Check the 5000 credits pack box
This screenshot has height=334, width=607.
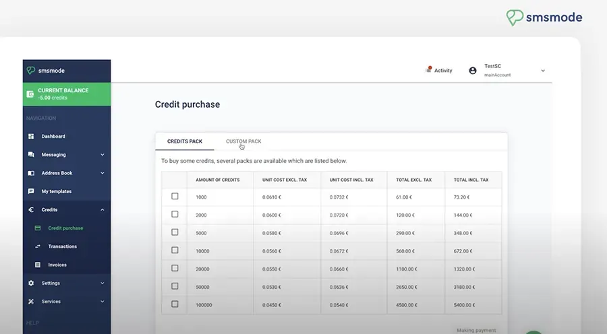coord(175,232)
